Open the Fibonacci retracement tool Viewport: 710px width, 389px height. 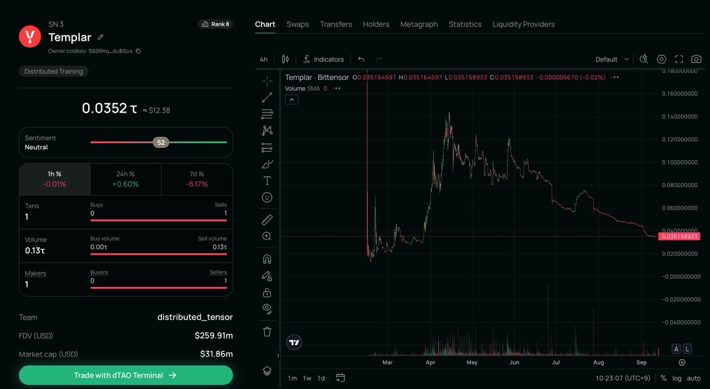pos(267,114)
